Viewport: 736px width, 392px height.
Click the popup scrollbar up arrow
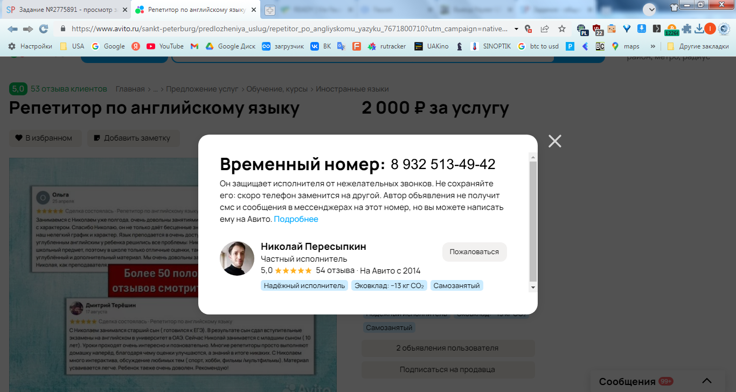[x=533, y=158]
